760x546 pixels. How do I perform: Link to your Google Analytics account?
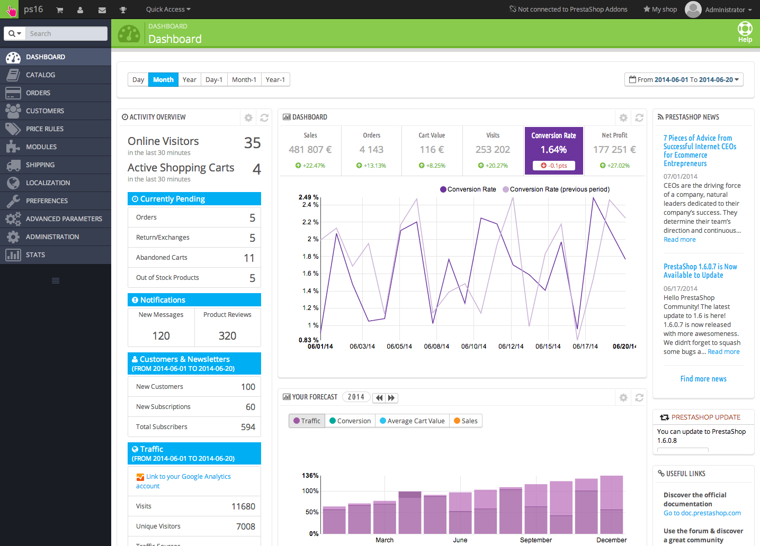(x=183, y=481)
